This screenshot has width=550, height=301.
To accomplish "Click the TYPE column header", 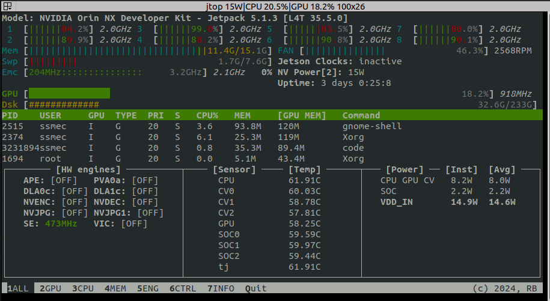I will pyautogui.click(x=126, y=115).
